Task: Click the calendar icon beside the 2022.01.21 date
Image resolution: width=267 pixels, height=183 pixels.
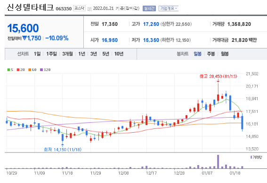Action: (x=89, y=9)
